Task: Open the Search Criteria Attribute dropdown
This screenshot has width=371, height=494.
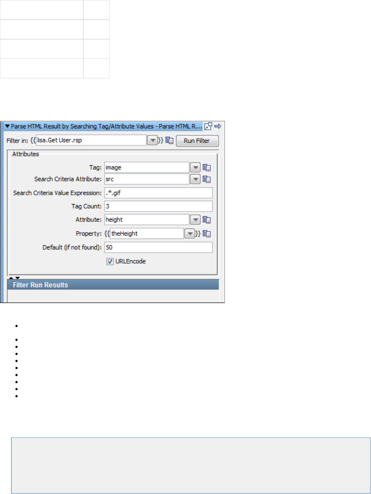Action: (x=195, y=179)
